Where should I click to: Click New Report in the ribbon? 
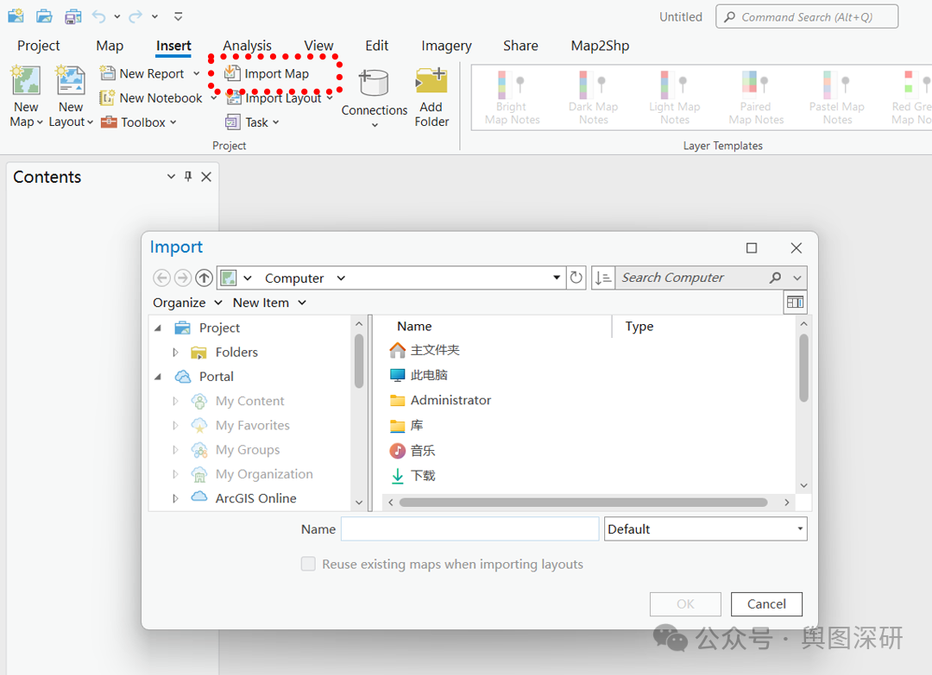click(x=142, y=73)
